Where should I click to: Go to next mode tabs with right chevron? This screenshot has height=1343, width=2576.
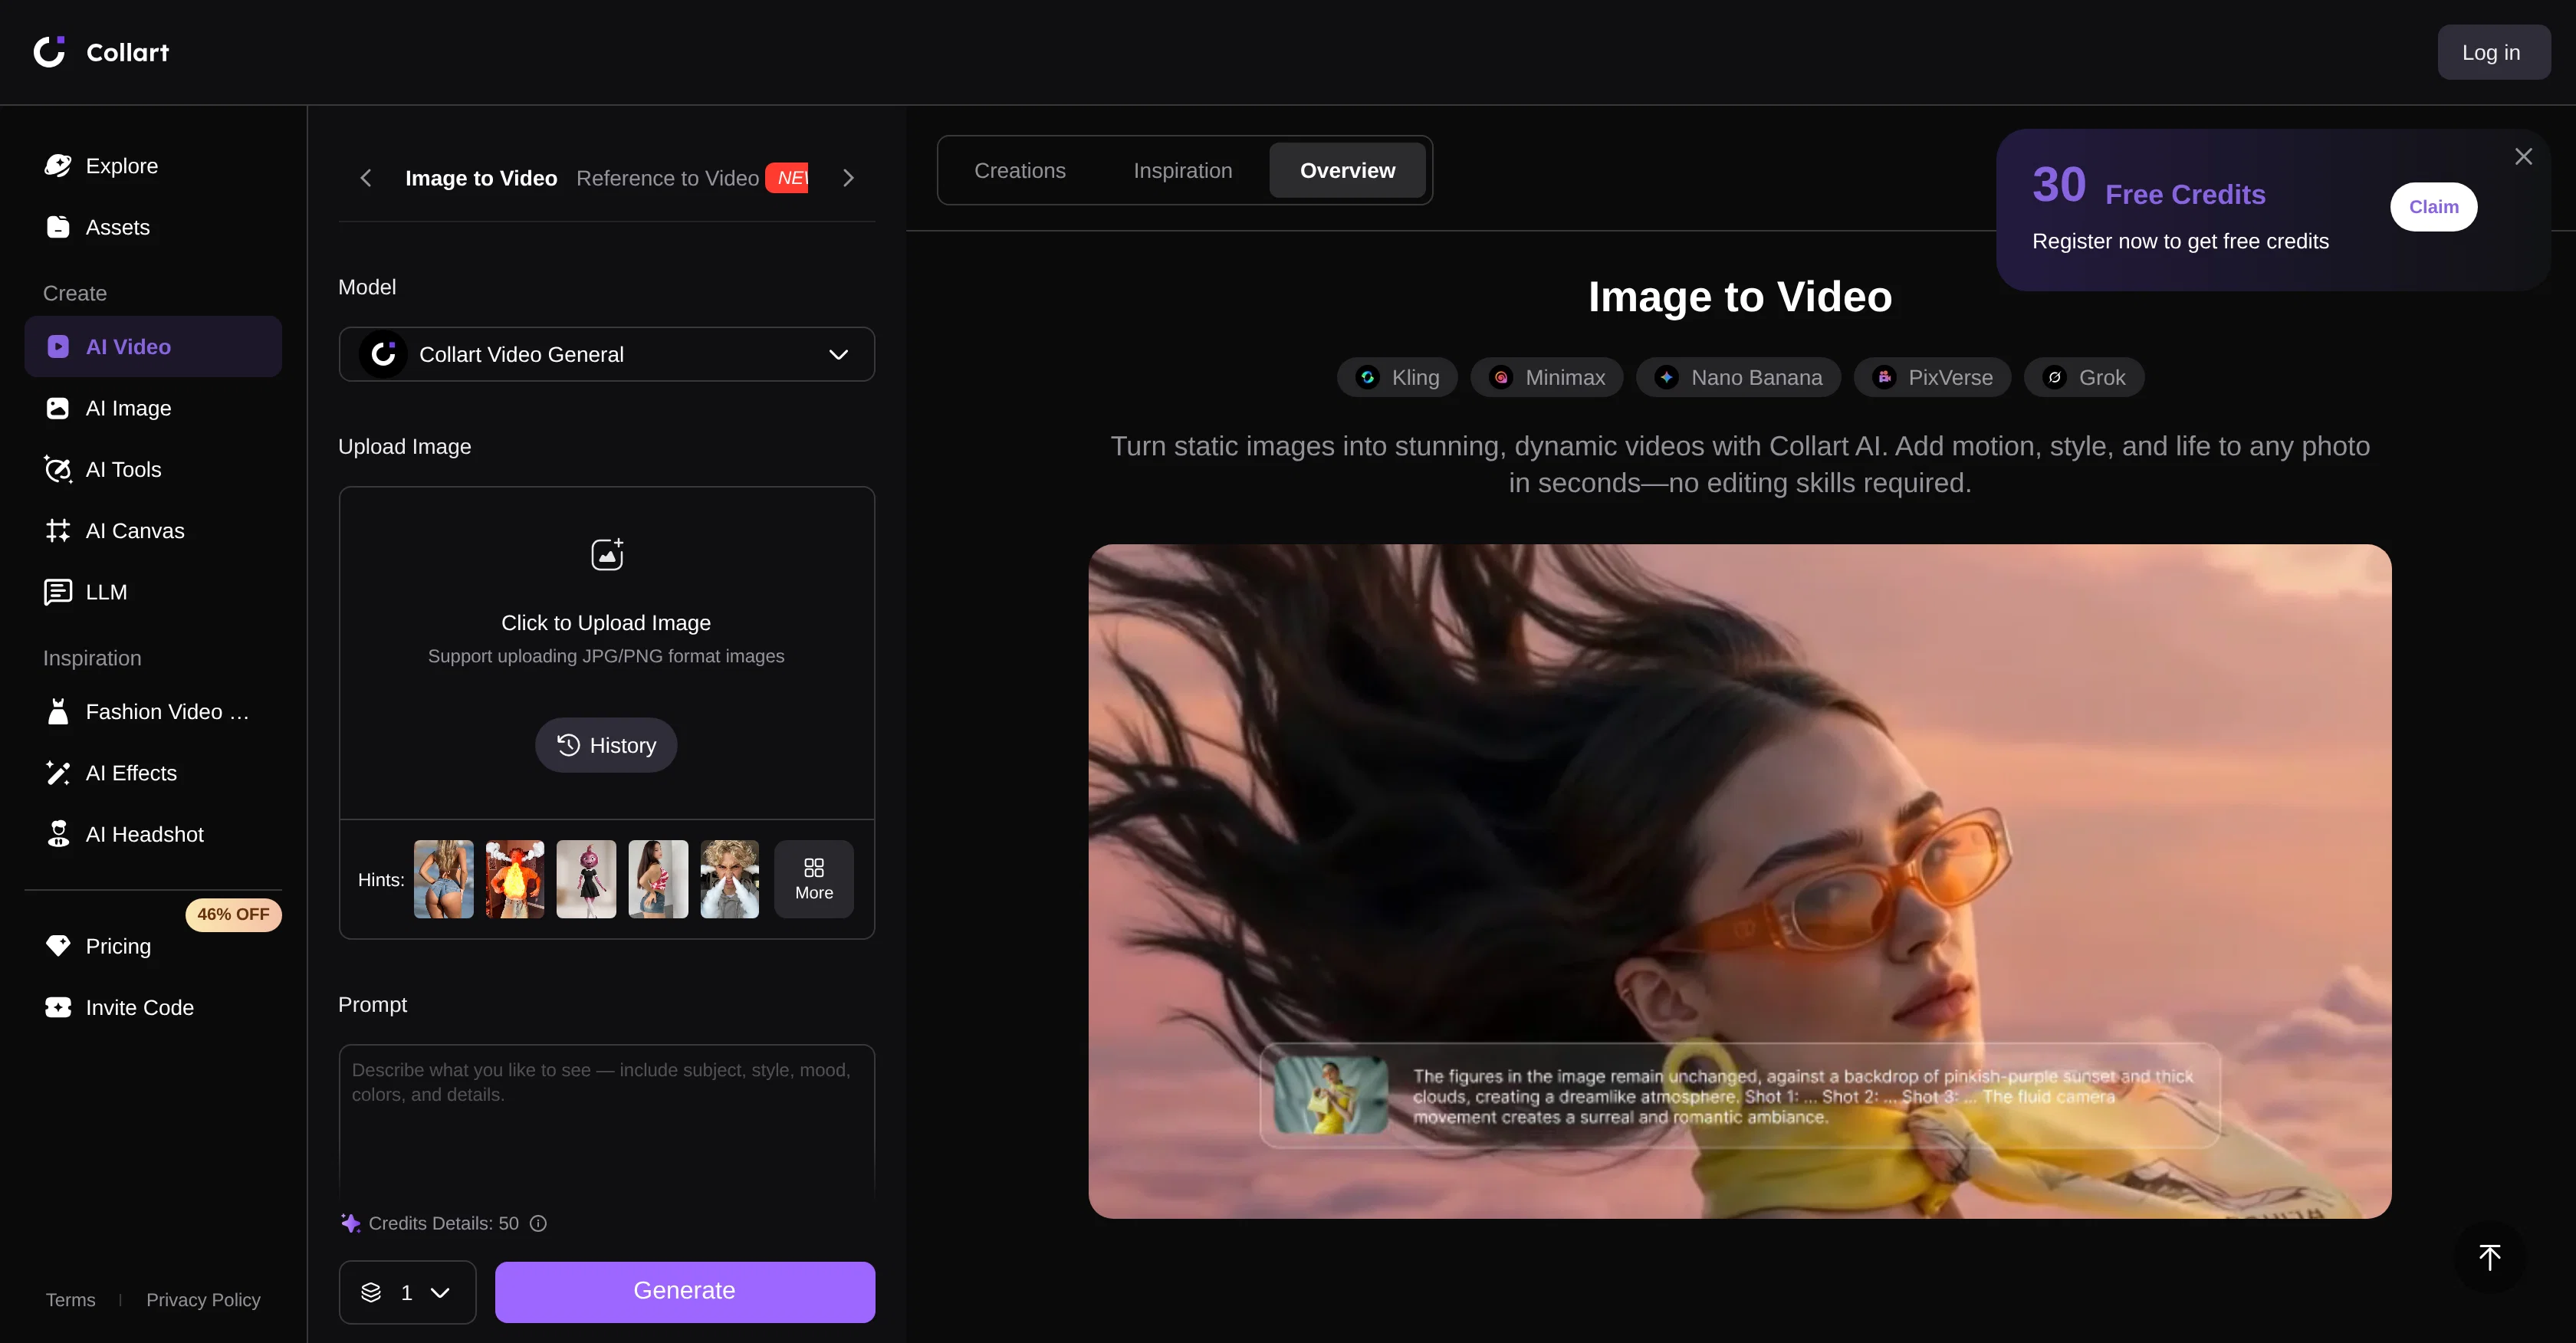(849, 178)
